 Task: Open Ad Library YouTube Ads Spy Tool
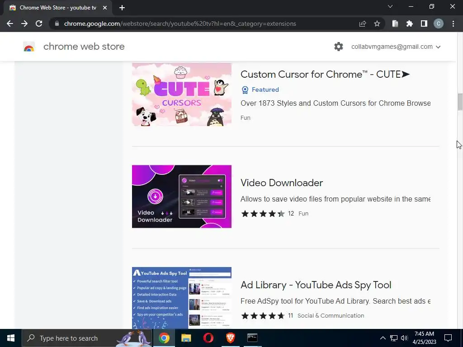tap(316, 285)
